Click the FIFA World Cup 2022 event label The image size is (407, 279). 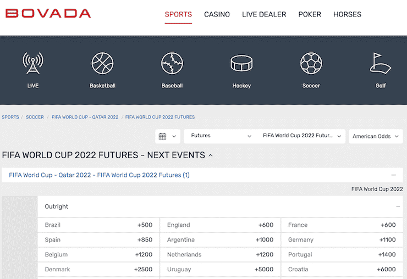[377, 189]
